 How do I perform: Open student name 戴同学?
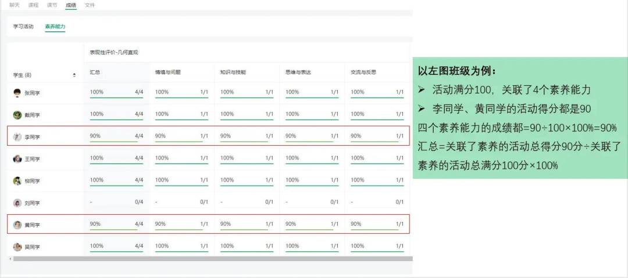point(33,115)
